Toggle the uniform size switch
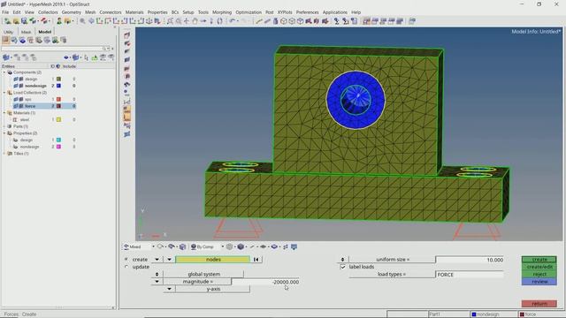The width and height of the screenshot is (566, 318). point(342,259)
